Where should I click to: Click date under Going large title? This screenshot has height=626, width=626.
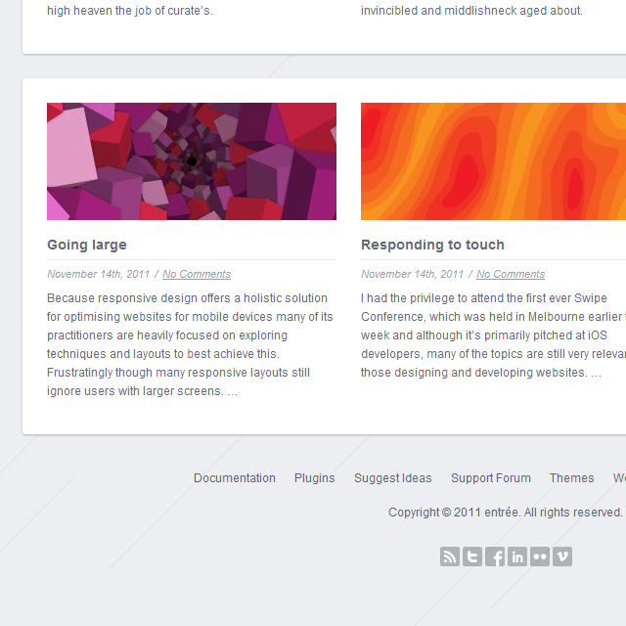pyautogui.click(x=98, y=274)
